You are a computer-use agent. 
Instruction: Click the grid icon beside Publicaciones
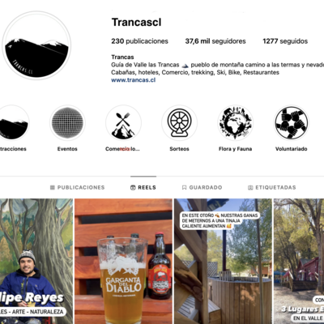[x=53, y=187]
